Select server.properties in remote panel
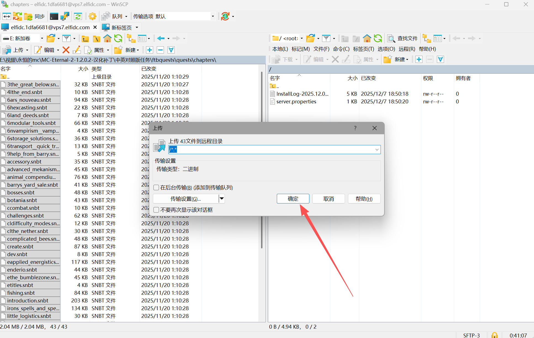534x338 pixels. 296,101
